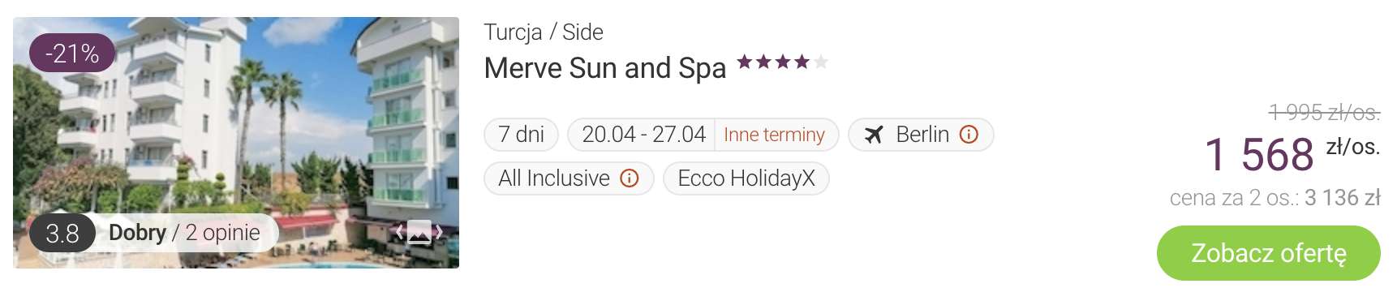Click the airplane icon next to Berlin

point(873,135)
